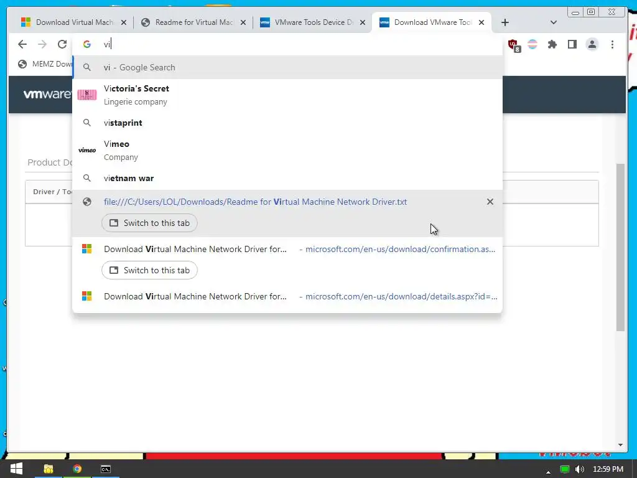The height and width of the screenshot is (478, 637).
Task: Click the scrollbar down arrow
Action: [x=620, y=444]
